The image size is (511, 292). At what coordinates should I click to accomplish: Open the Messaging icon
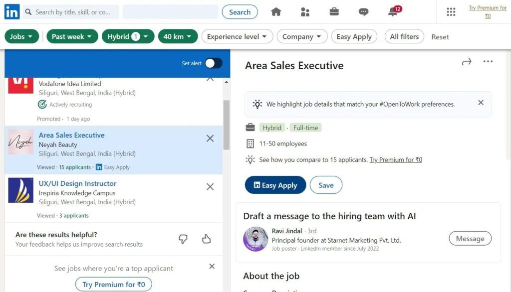pos(363,11)
